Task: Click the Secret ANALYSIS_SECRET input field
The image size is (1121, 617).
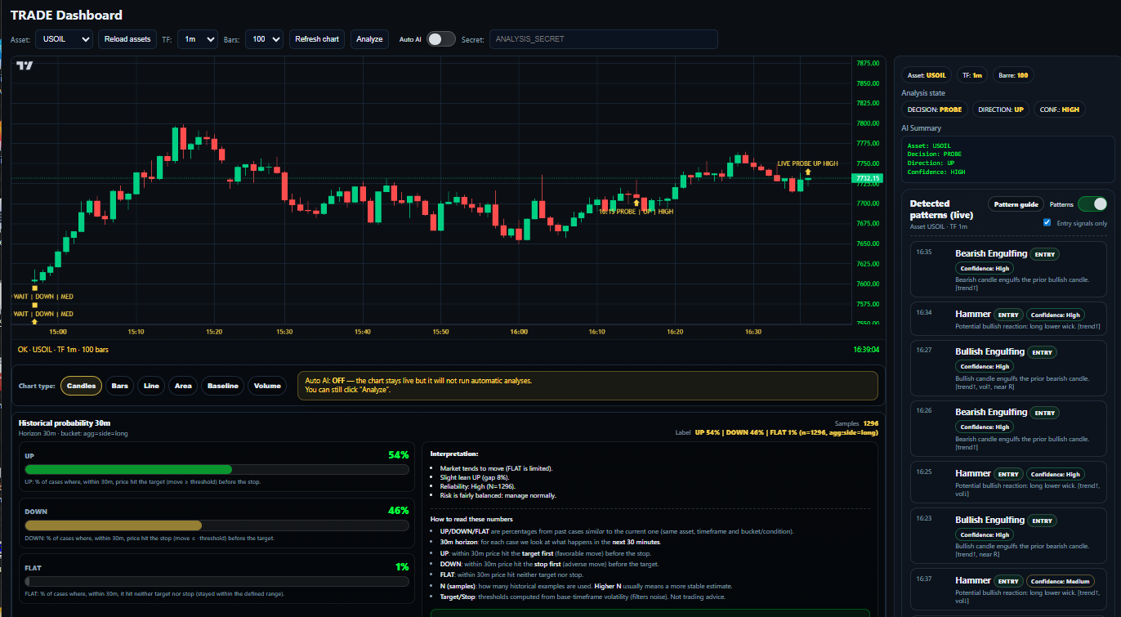Action: point(603,38)
